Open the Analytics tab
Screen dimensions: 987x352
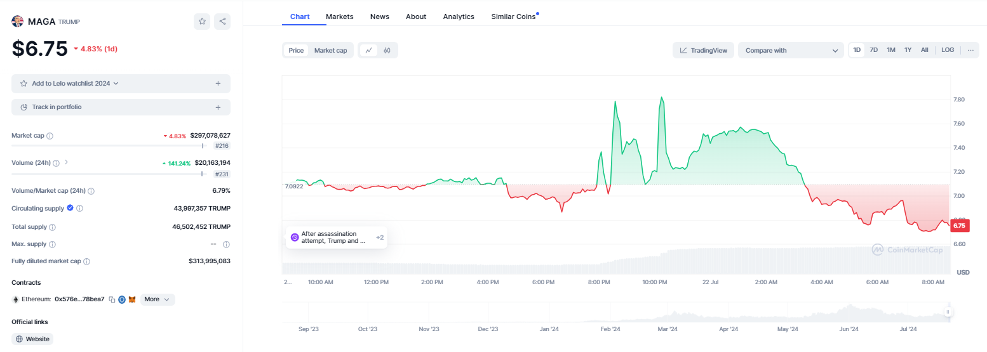459,16
